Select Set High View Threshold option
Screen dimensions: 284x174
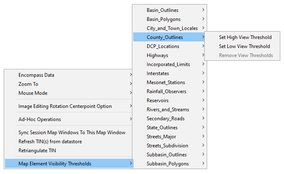click(245, 37)
